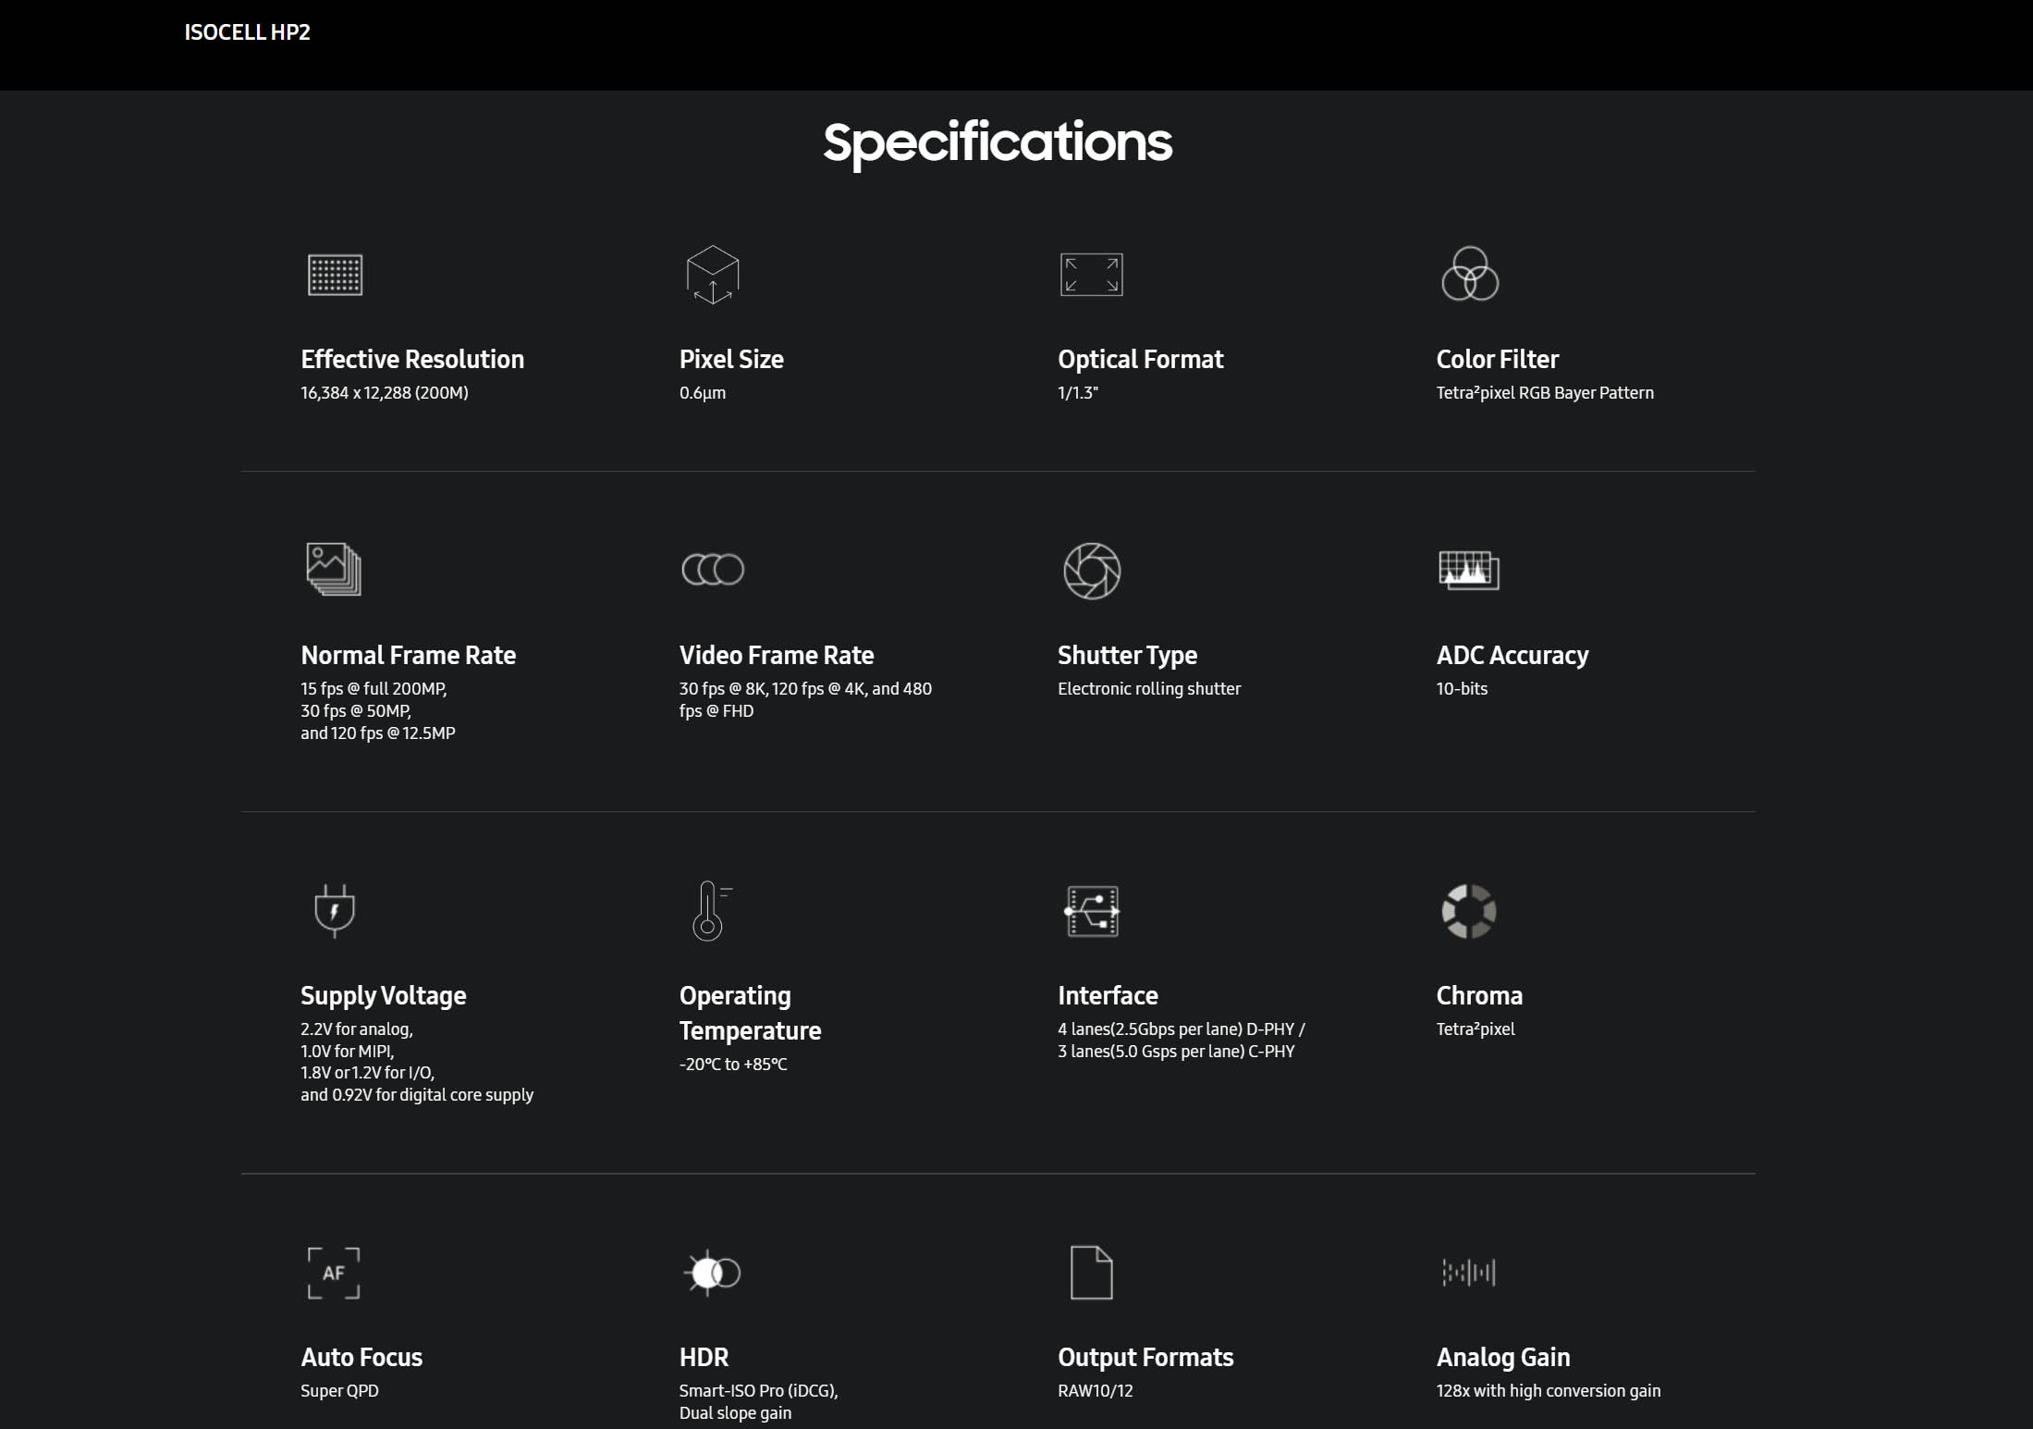The image size is (2033, 1429).
Task: Click the Pixel Size label
Action: point(731,359)
